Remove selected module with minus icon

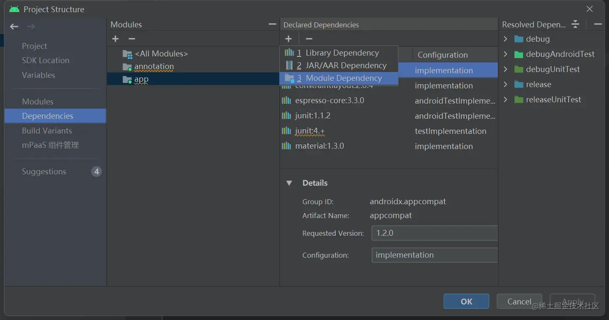pyautogui.click(x=132, y=39)
